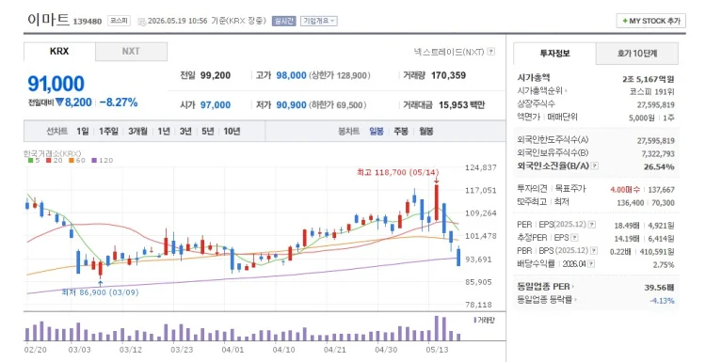Open the 투자정보 tab
This screenshot has height=362, width=706.
(x=554, y=54)
